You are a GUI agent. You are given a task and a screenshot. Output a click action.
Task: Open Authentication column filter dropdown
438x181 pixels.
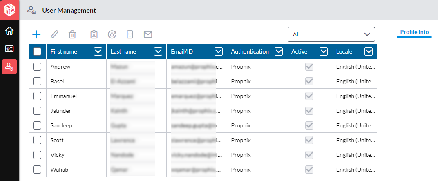[x=279, y=51]
